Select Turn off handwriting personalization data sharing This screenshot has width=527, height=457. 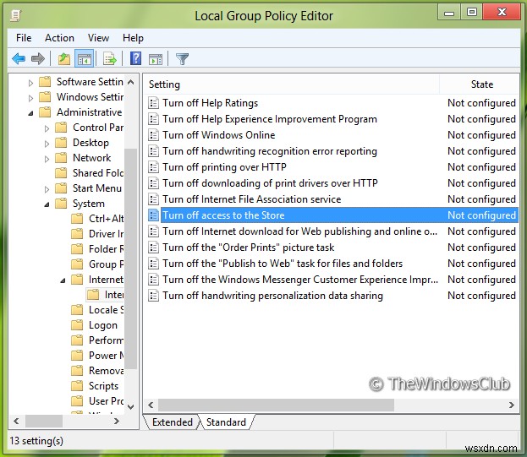pyautogui.click(x=272, y=296)
